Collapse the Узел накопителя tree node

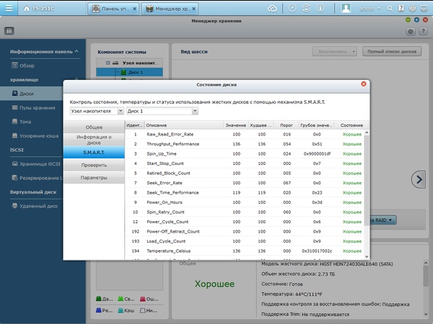click(108, 63)
